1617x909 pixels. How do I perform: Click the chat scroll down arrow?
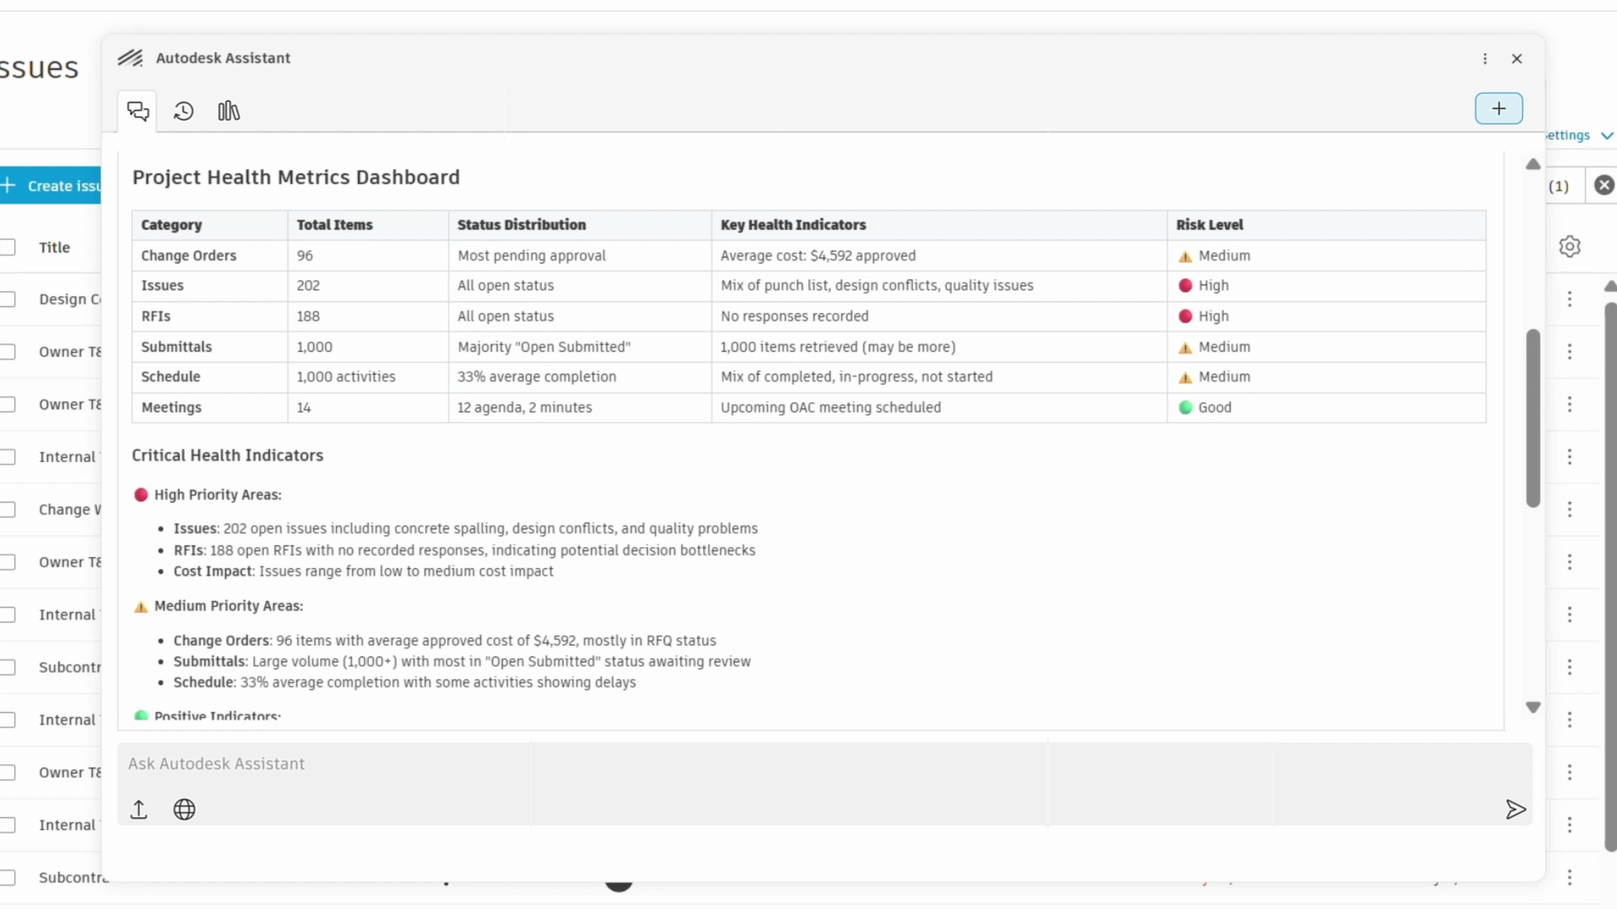[x=1533, y=707]
